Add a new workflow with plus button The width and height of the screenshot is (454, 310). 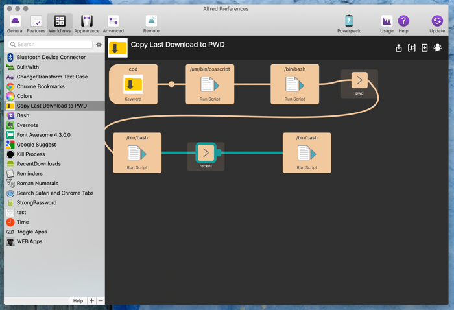pos(91,301)
